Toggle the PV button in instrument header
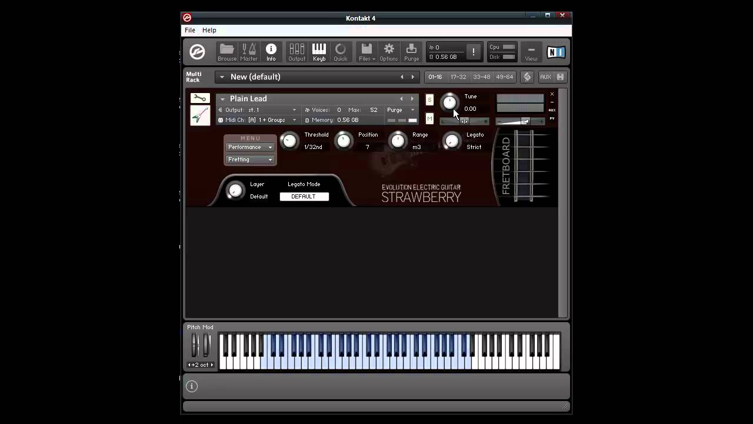 [552, 118]
